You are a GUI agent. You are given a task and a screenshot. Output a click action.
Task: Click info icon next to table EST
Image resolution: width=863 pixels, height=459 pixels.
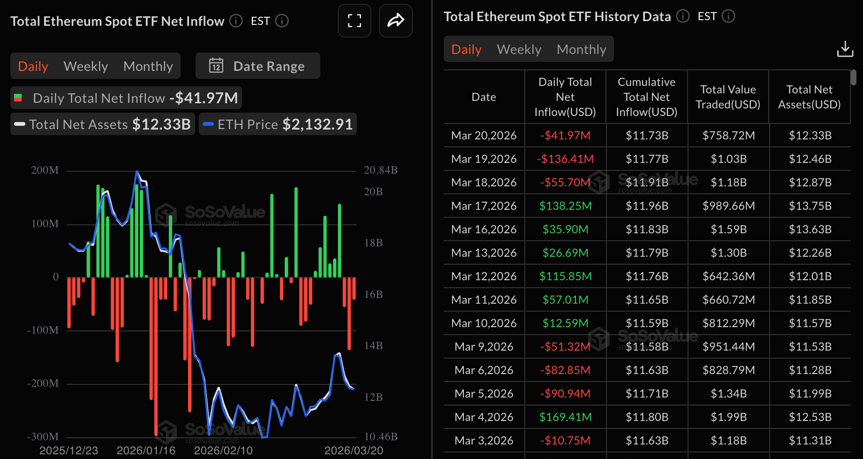[x=728, y=16]
